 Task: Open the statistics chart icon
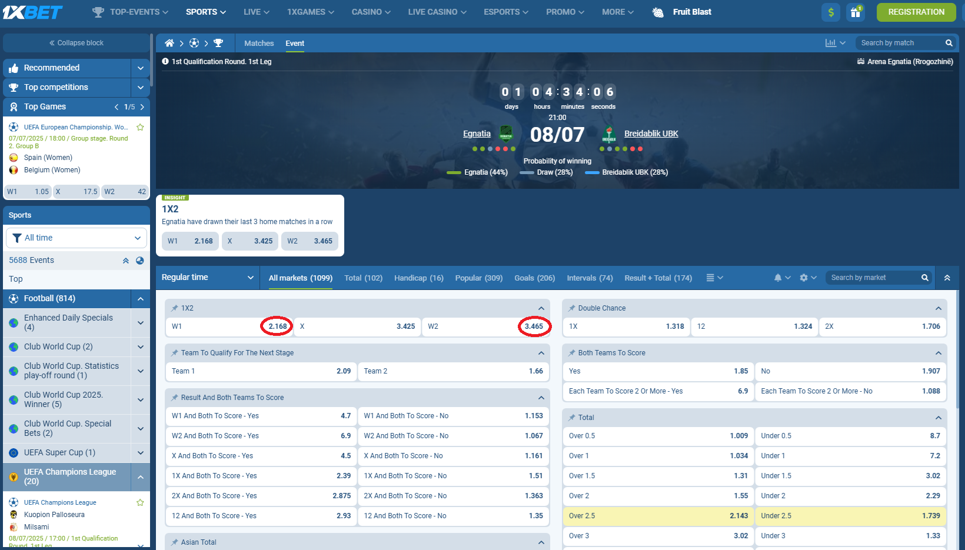coord(830,43)
